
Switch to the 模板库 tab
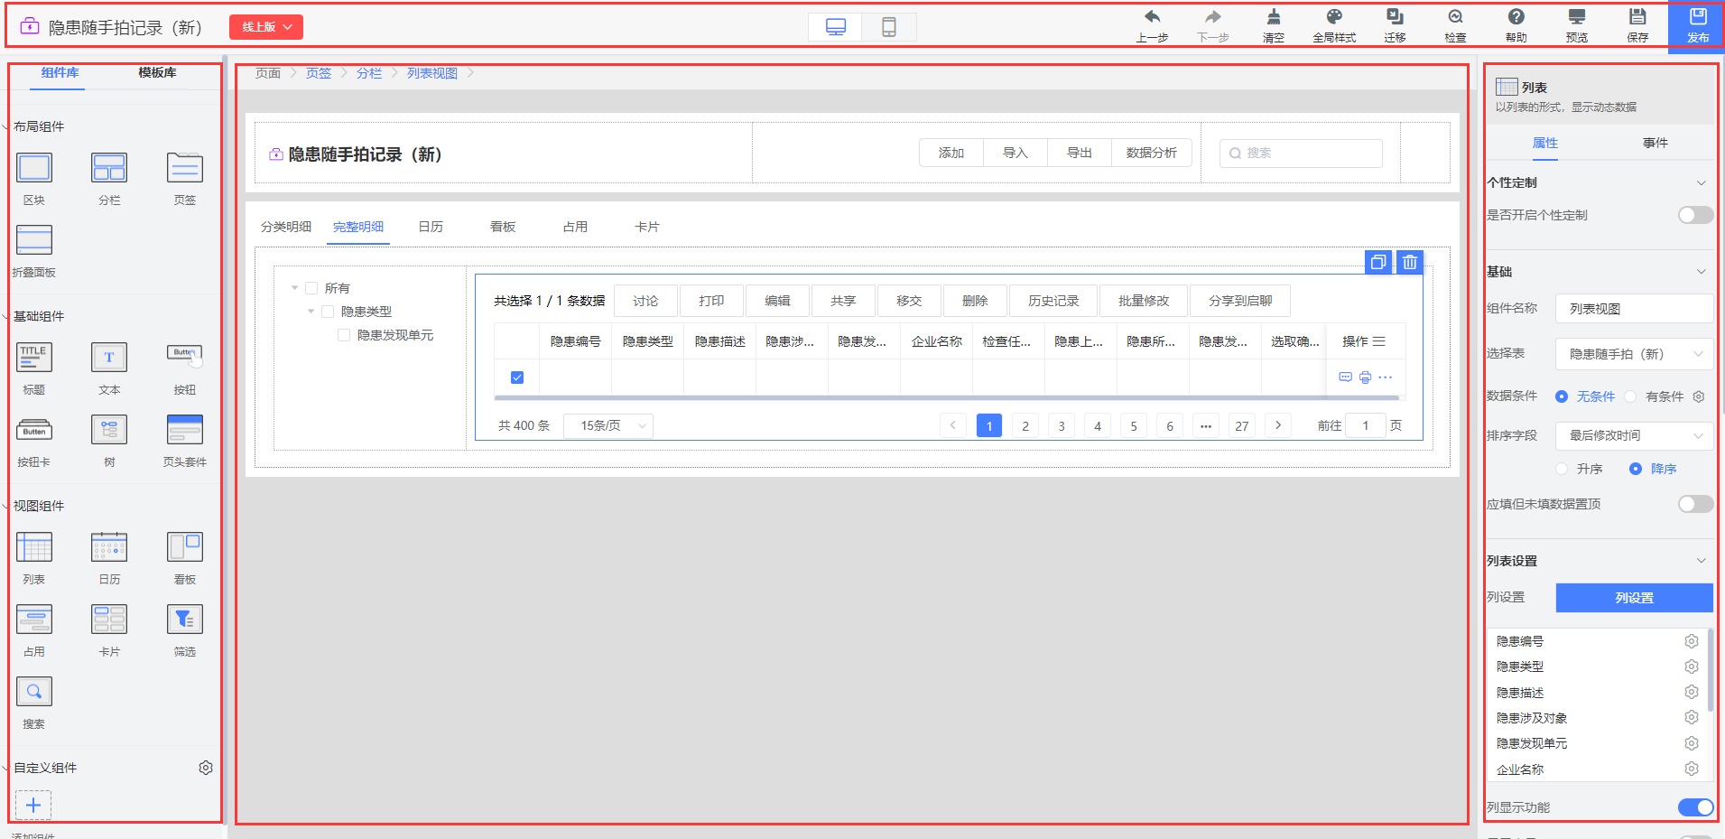pos(157,72)
